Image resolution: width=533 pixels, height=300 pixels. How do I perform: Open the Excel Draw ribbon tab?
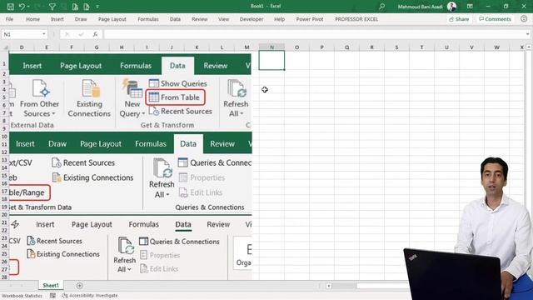click(81, 19)
